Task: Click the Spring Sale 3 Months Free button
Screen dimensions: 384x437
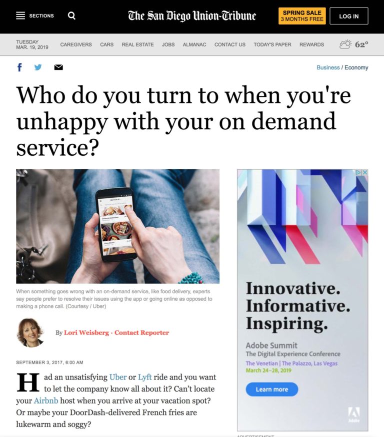Action: [x=302, y=16]
